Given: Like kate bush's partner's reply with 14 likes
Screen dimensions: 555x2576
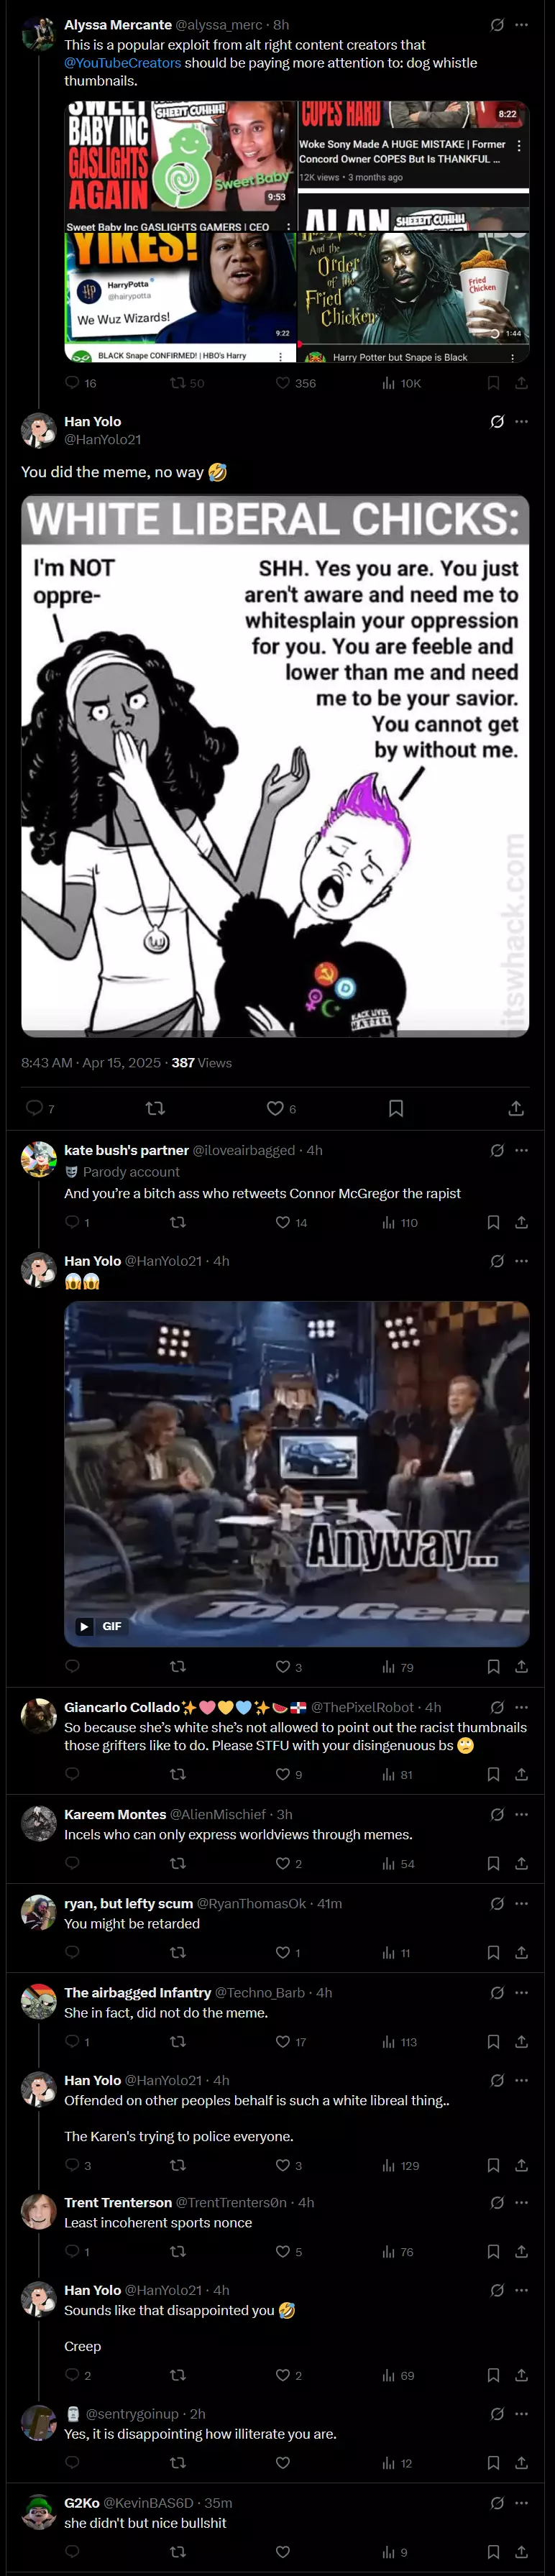Looking at the screenshot, I should 291,1222.
